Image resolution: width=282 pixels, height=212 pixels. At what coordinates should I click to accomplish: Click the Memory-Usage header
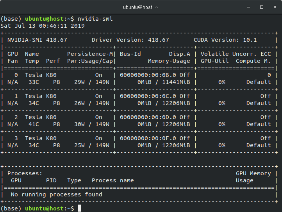[x=169, y=61]
